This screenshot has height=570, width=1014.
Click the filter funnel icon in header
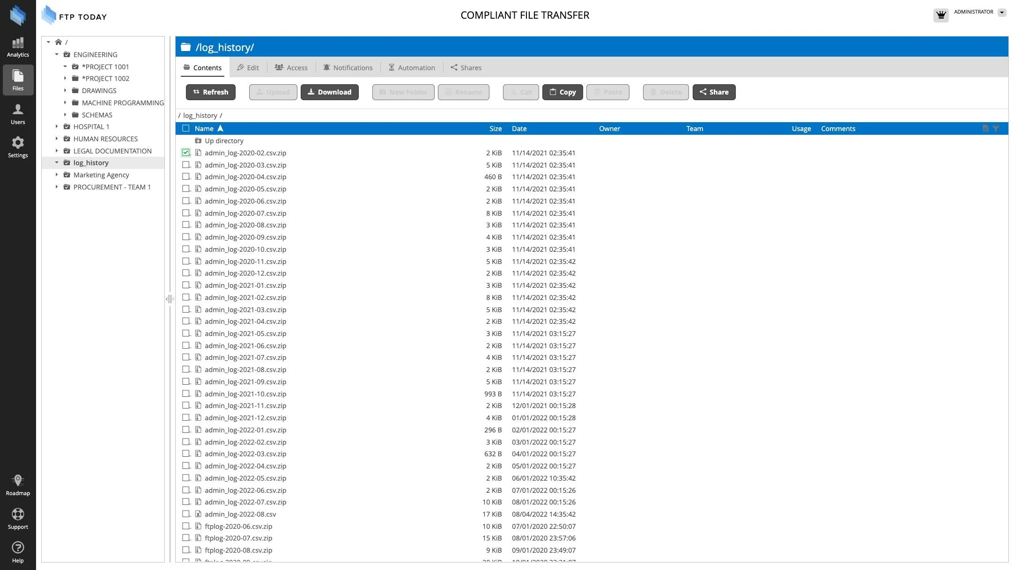996,128
